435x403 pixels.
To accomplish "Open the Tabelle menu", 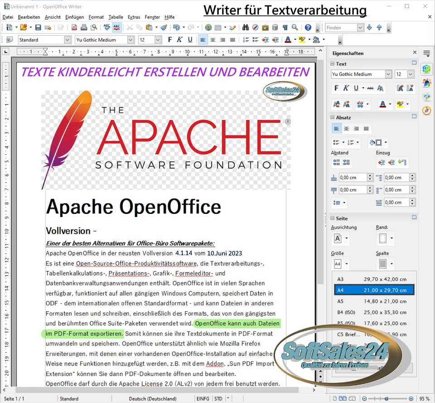I will pos(116,17).
